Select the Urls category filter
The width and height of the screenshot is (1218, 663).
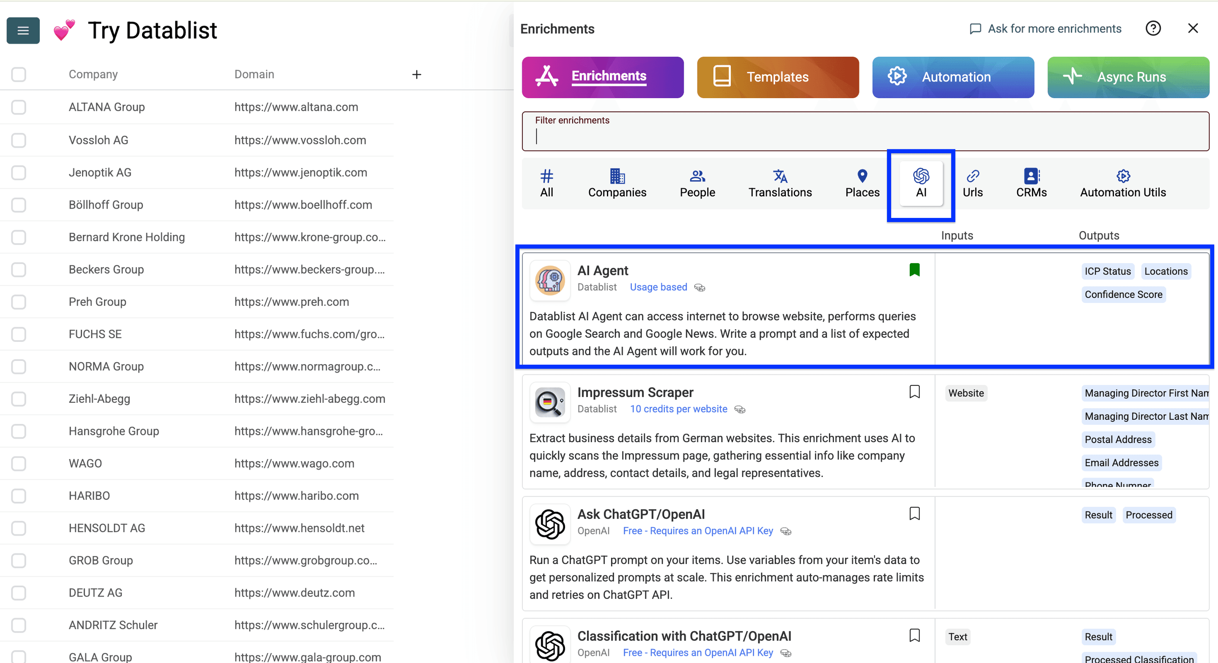click(x=973, y=184)
